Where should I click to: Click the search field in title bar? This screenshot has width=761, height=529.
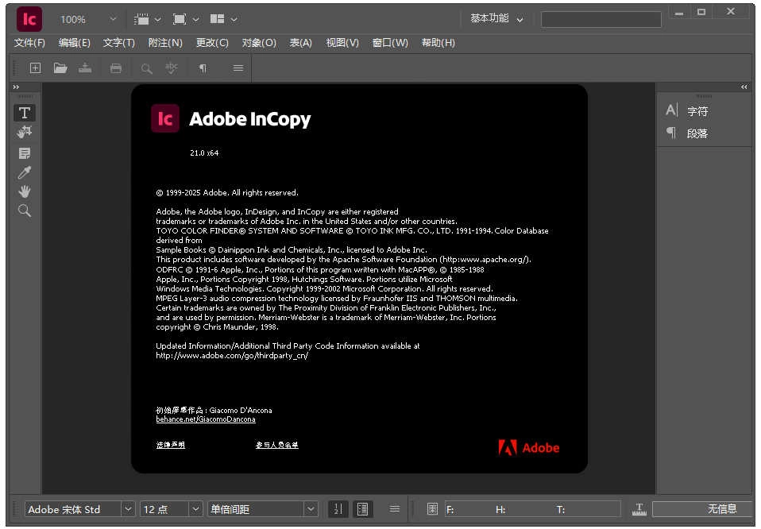click(x=601, y=19)
